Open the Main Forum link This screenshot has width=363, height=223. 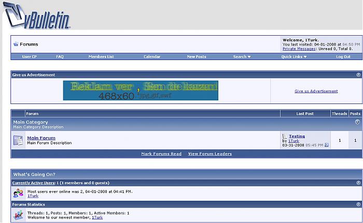click(41, 138)
